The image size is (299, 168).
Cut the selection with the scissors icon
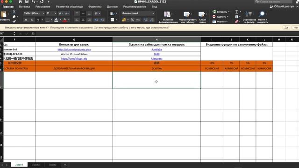point(14,12)
